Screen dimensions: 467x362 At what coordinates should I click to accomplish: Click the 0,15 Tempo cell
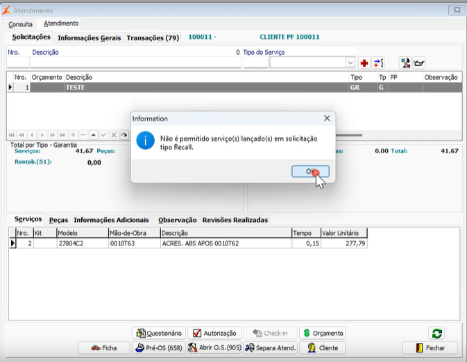click(306, 243)
